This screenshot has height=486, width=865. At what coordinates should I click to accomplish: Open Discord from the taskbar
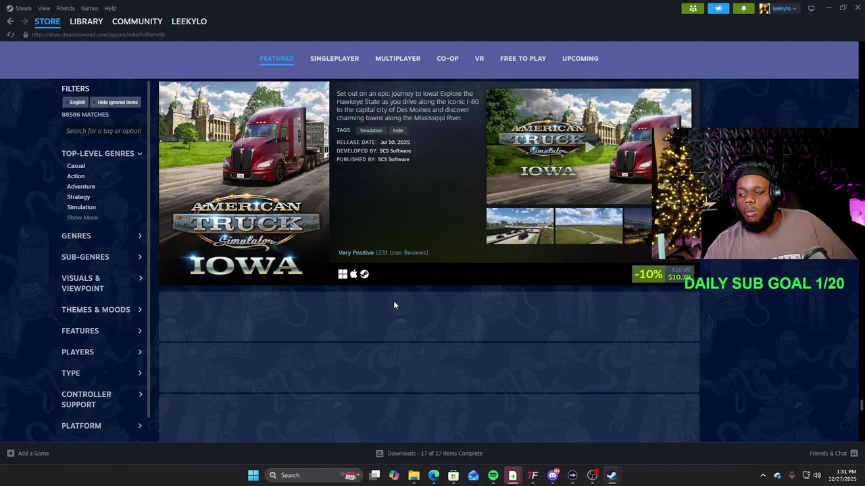(x=553, y=475)
